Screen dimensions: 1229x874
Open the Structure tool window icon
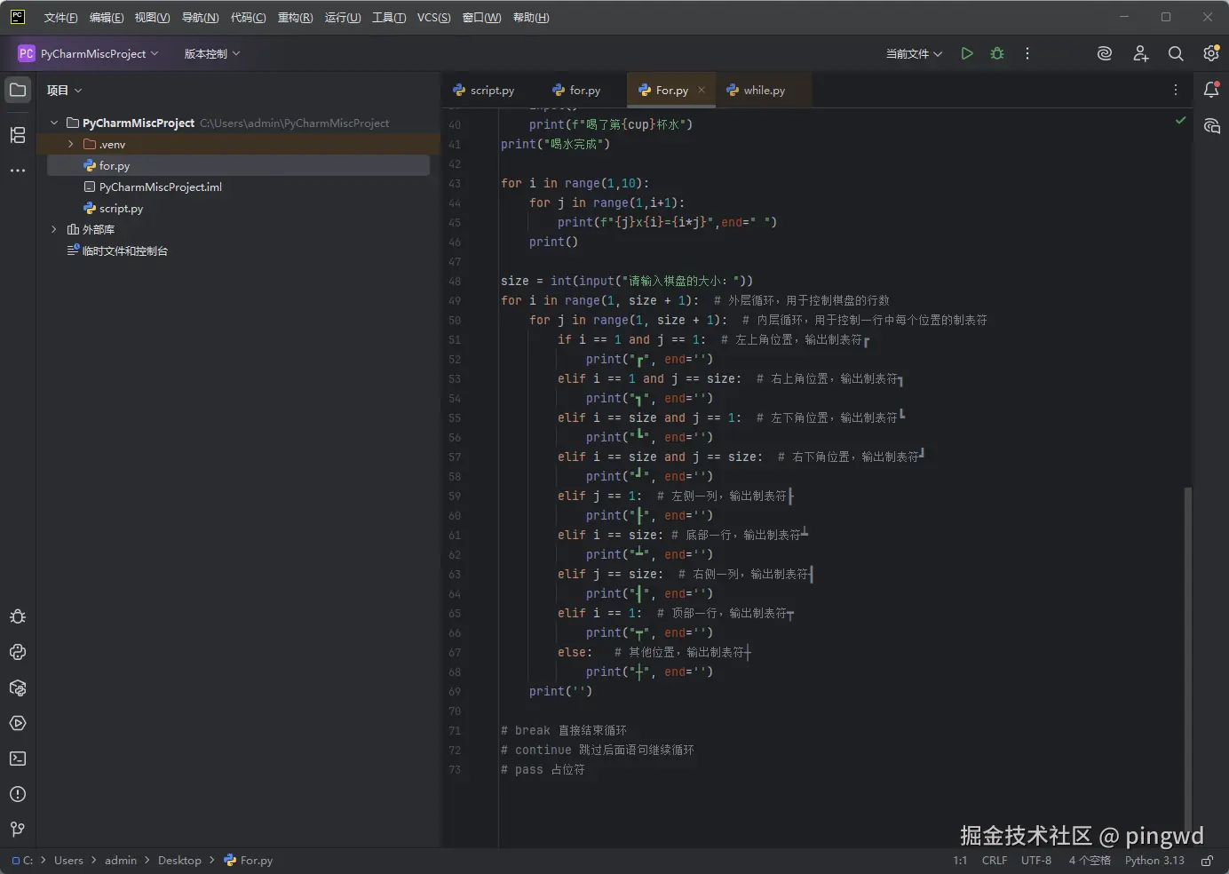[x=18, y=135]
